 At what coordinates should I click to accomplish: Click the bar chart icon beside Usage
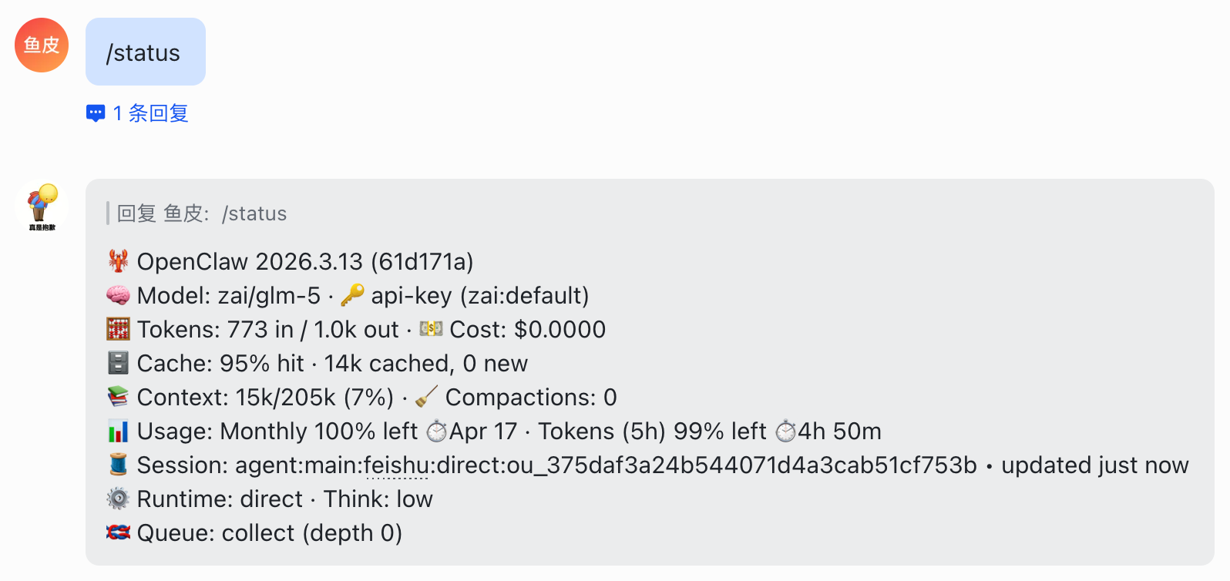click(x=118, y=431)
